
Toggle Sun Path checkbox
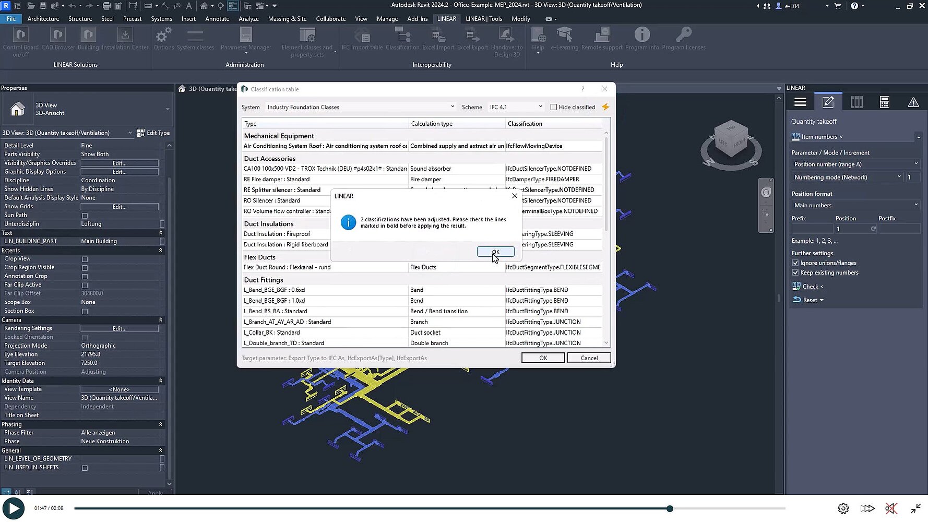pyautogui.click(x=85, y=216)
